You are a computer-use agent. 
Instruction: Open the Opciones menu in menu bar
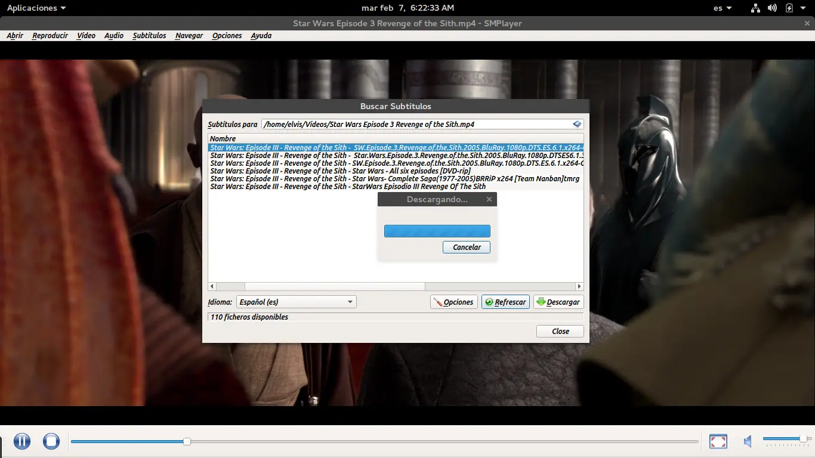click(x=227, y=35)
